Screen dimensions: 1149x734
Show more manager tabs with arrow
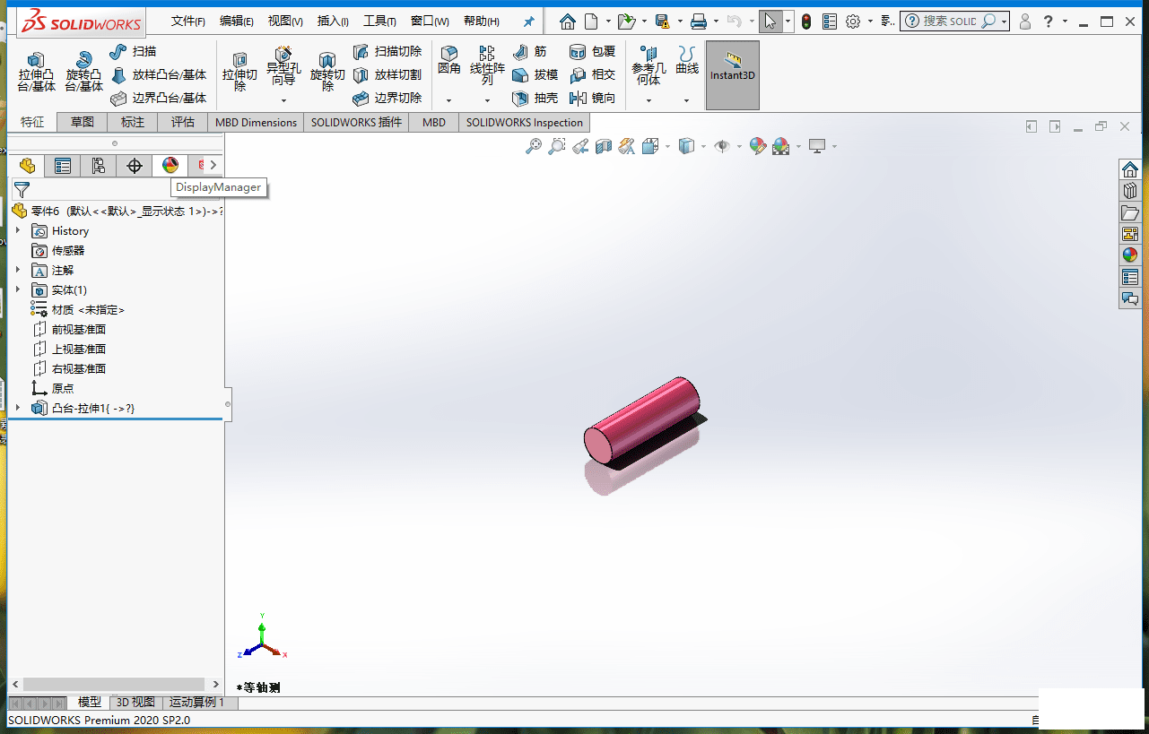(213, 166)
